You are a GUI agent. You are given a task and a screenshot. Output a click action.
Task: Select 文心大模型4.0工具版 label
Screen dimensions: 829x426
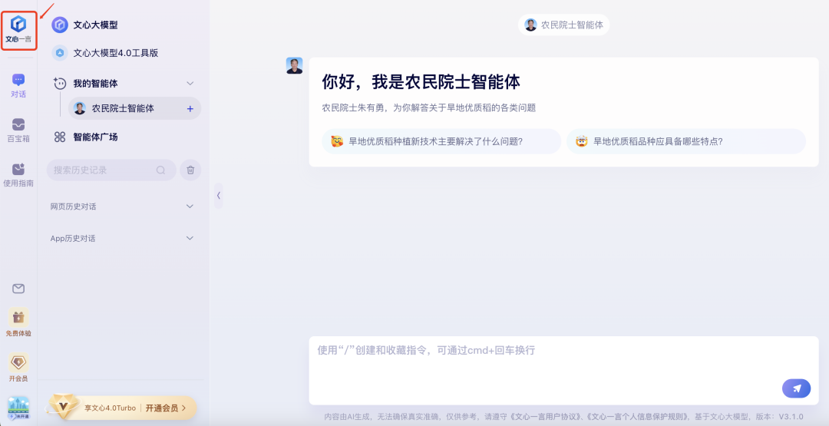coord(116,53)
